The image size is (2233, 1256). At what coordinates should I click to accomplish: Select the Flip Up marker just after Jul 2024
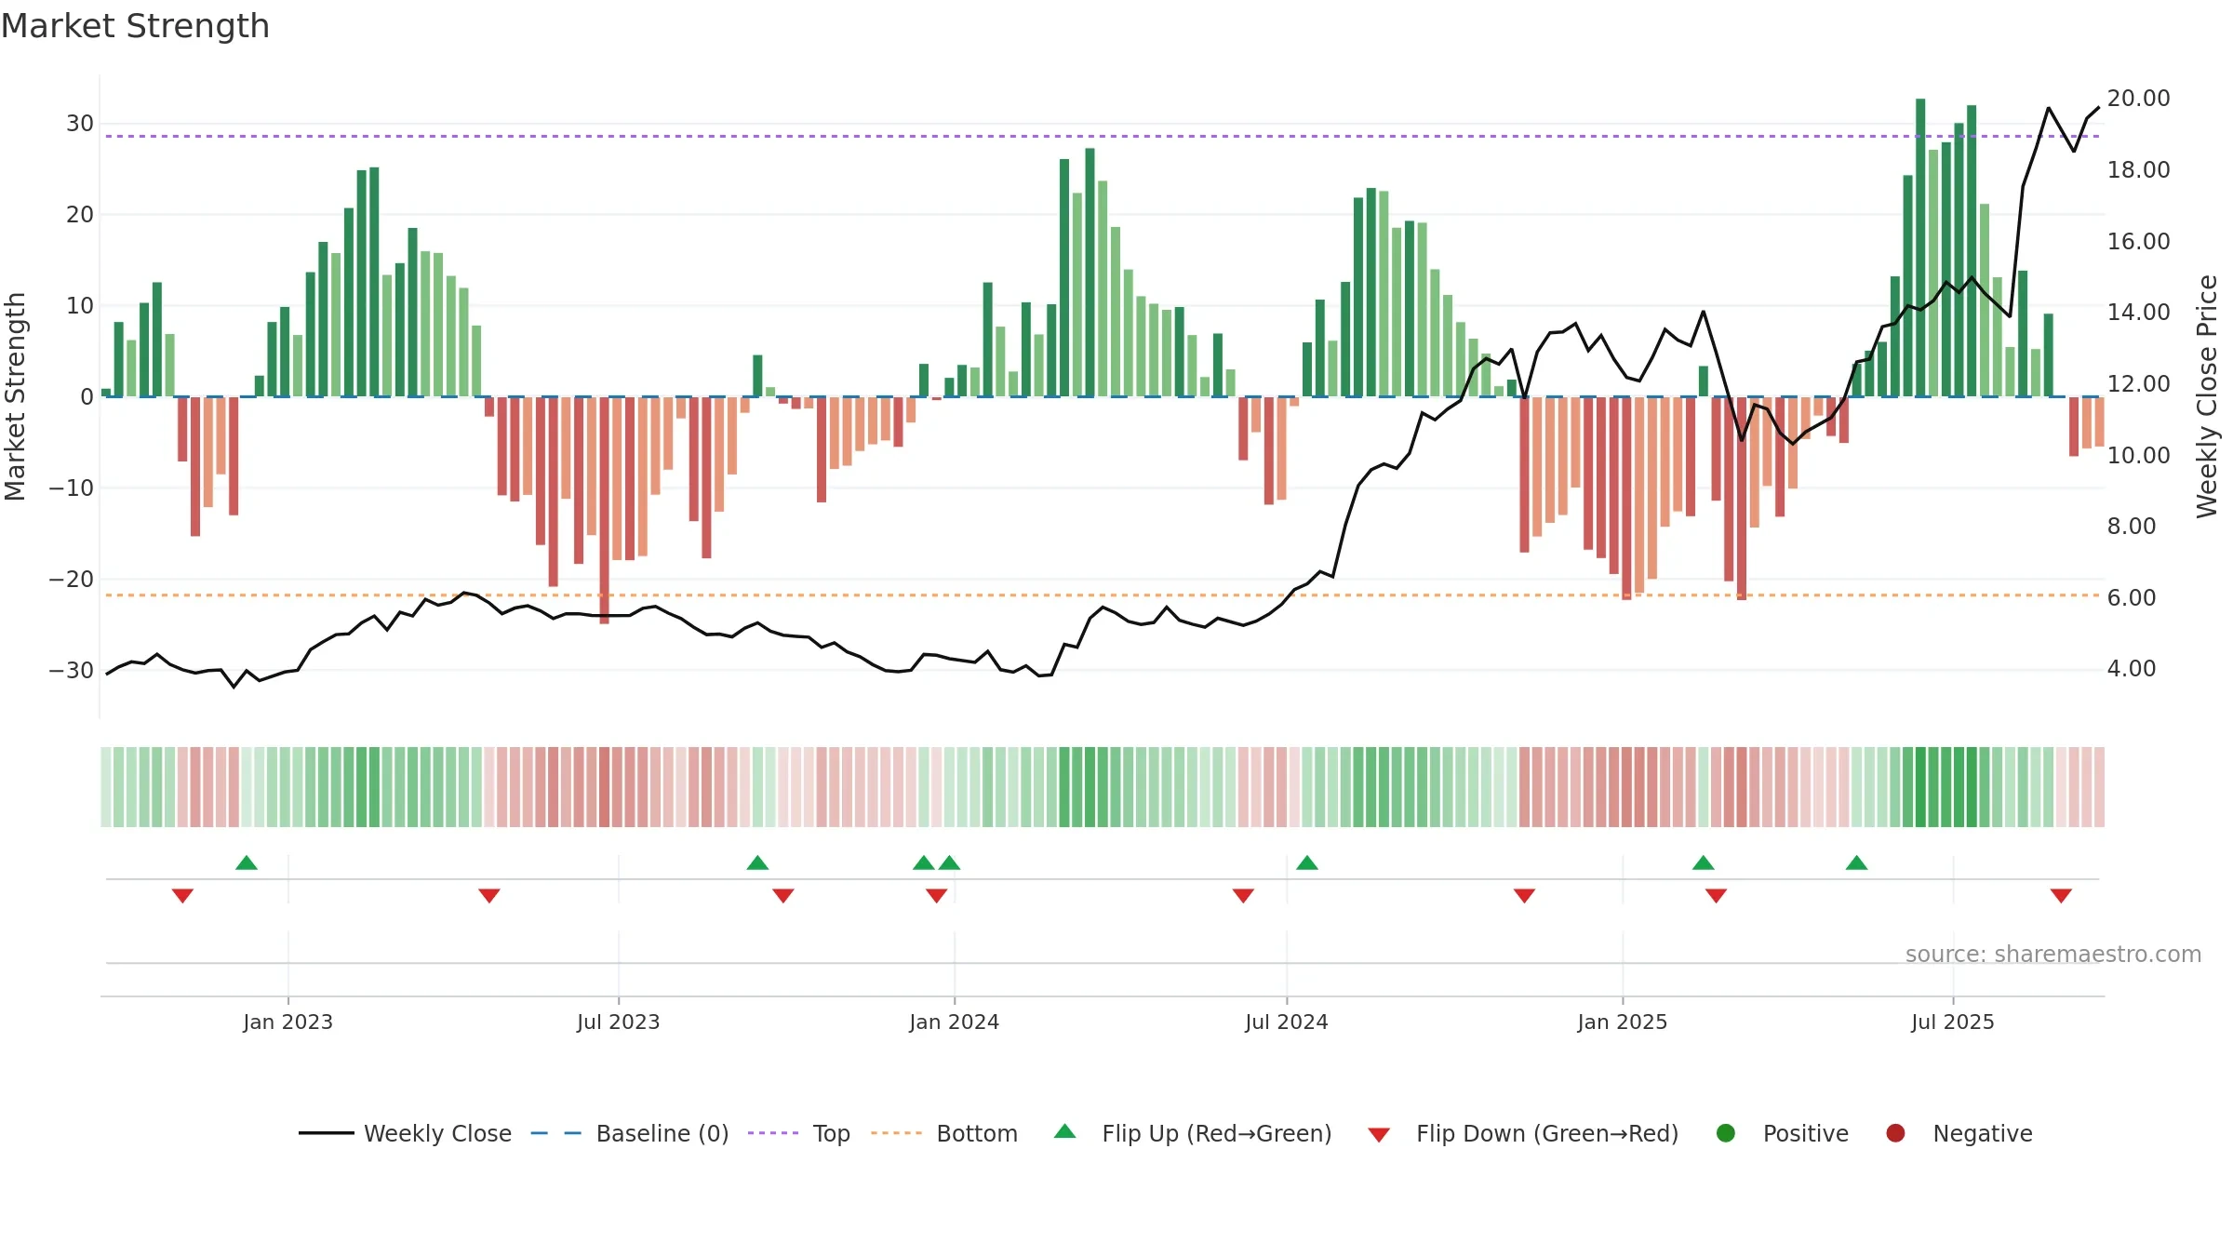click(x=1307, y=862)
